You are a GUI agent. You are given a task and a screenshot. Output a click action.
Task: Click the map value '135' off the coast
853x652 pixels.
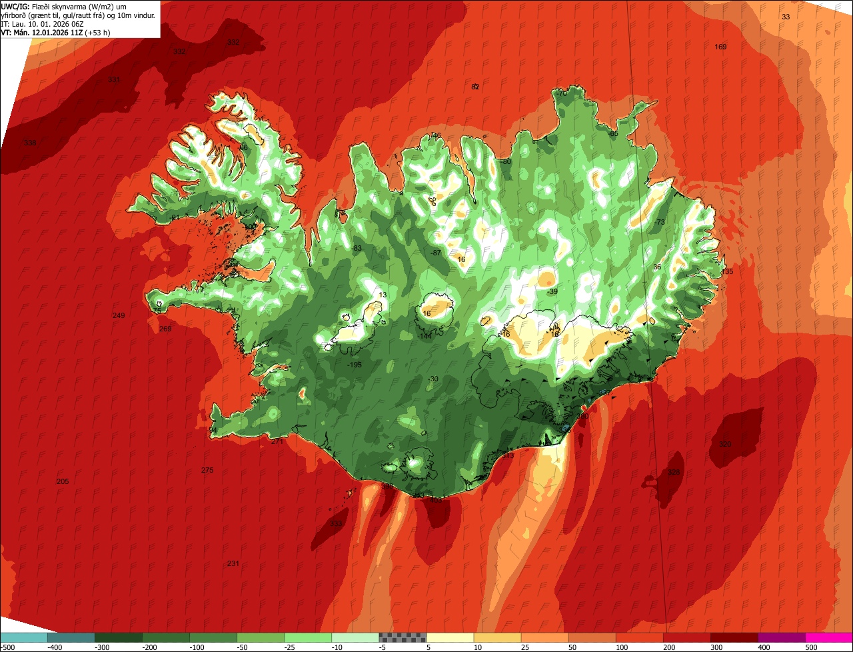pyautogui.click(x=727, y=272)
